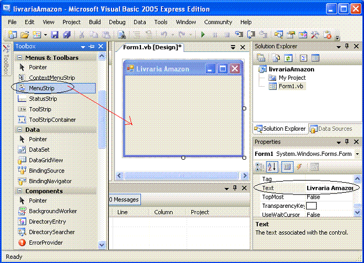This screenshot has height=263, width=364.
Task: Open the Form1 object selector dropdown in Properties
Action: 358,154
